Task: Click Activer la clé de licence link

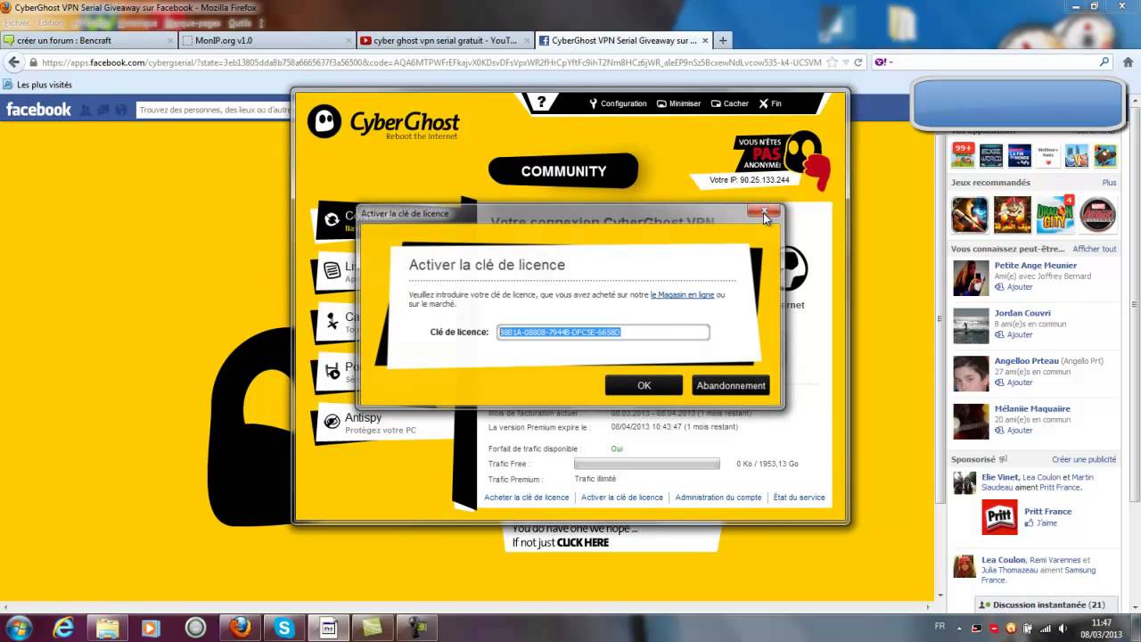Action: point(622,498)
